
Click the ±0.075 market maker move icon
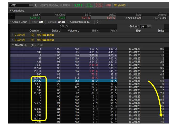(120, 5)
